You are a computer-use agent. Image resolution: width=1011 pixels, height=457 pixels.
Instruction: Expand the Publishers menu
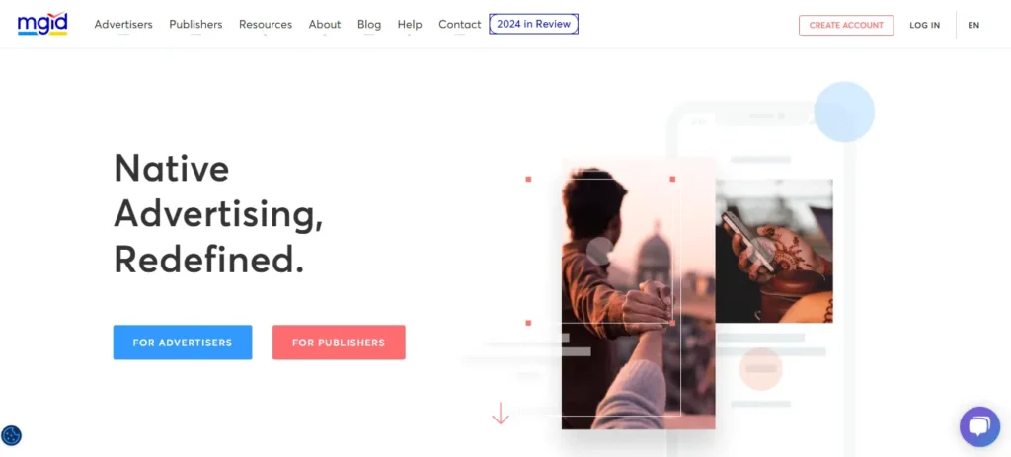point(195,25)
